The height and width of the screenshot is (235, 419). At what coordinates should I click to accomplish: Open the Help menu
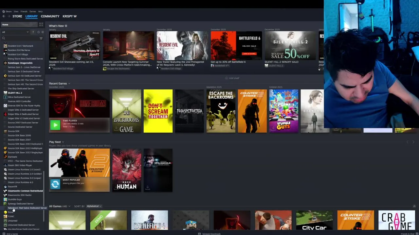[x=40, y=11]
